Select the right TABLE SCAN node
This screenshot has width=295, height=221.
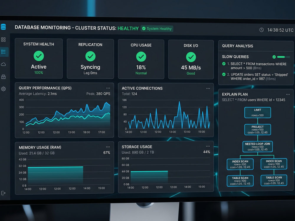pos(274,180)
